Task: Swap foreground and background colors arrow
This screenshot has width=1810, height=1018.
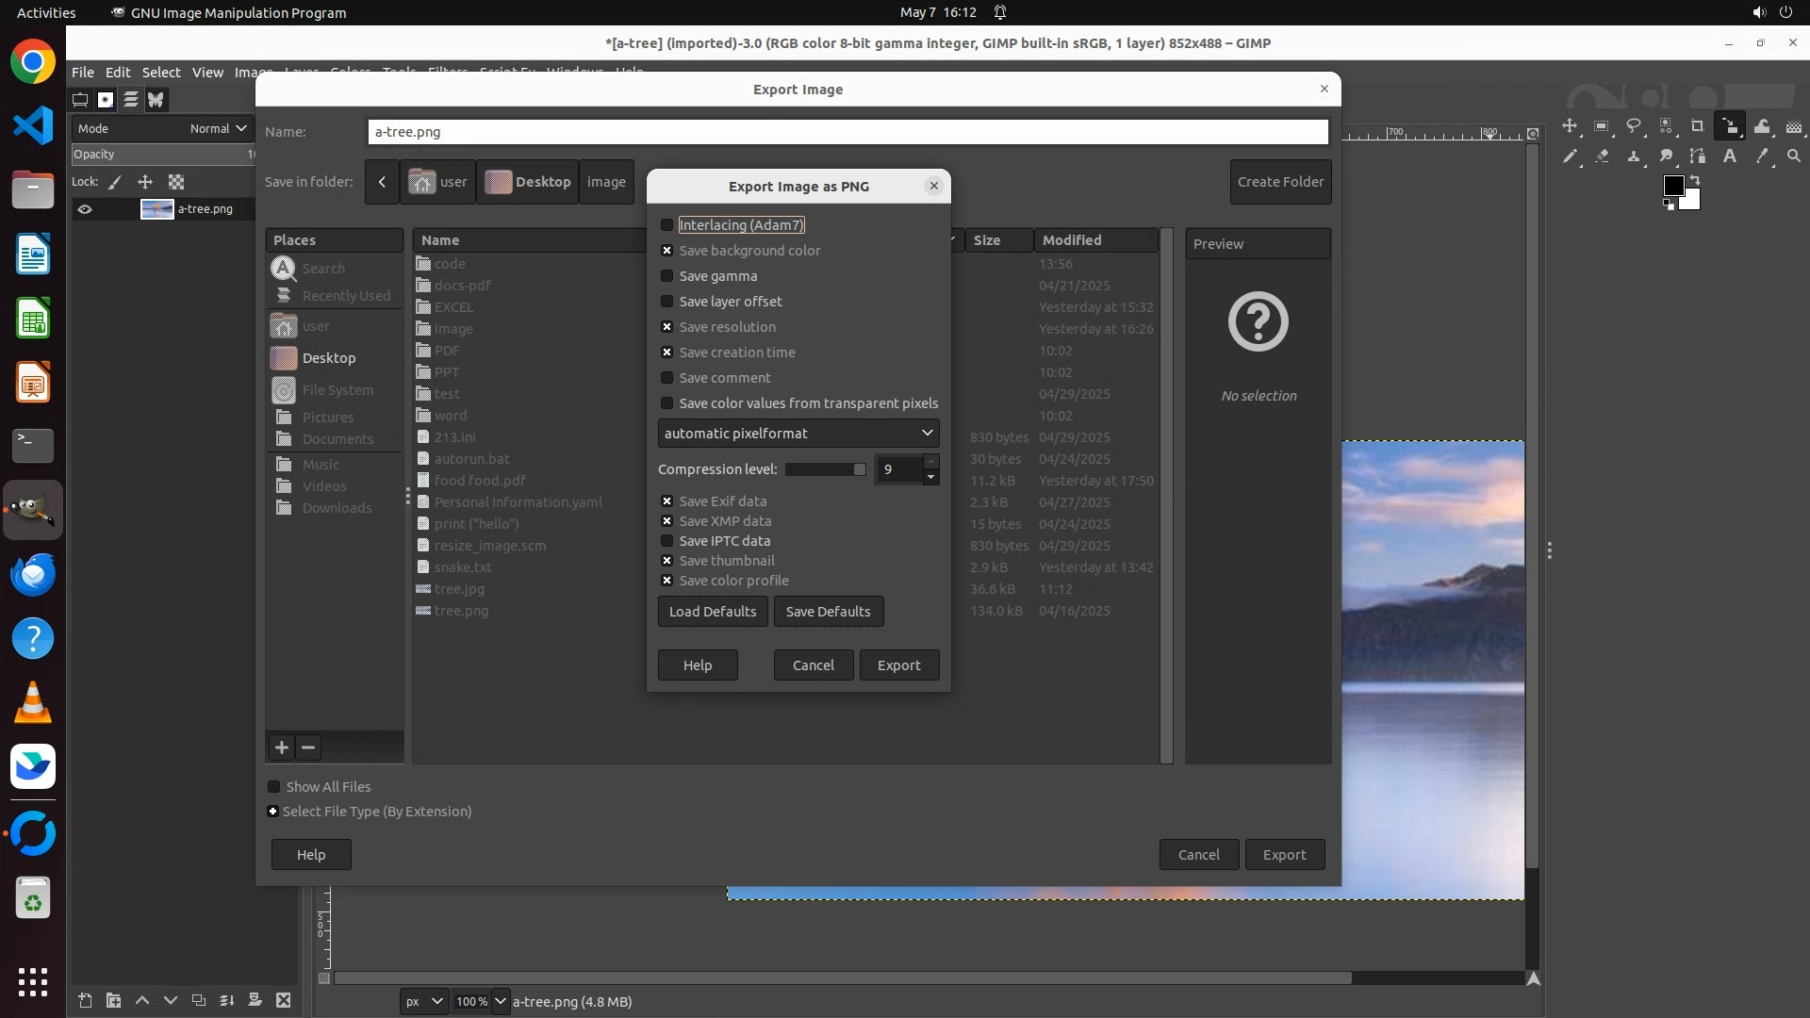Action: pos(1695,179)
